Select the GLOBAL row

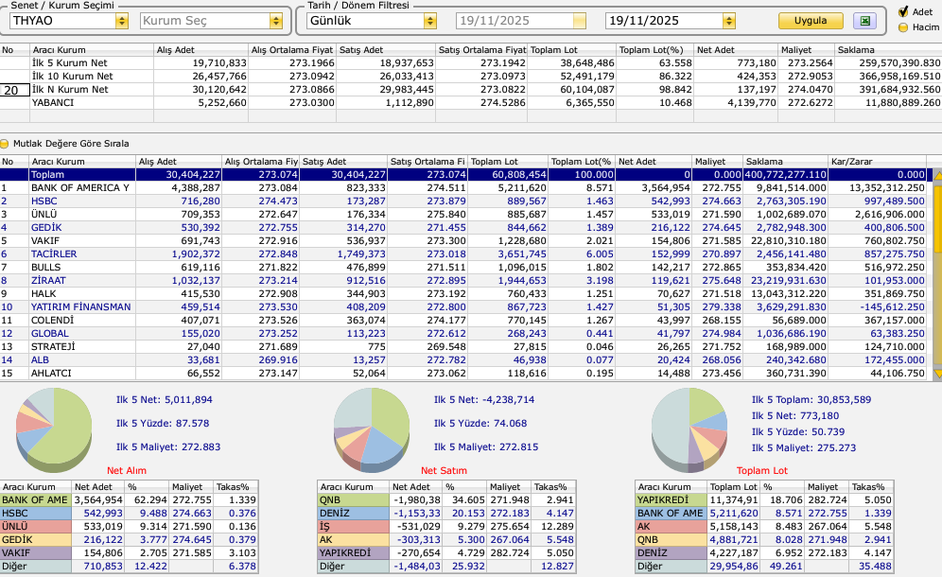(463, 334)
